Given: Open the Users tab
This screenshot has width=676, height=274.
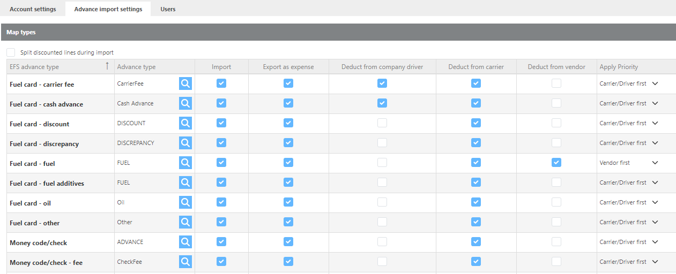Looking at the screenshot, I should [168, 9].
